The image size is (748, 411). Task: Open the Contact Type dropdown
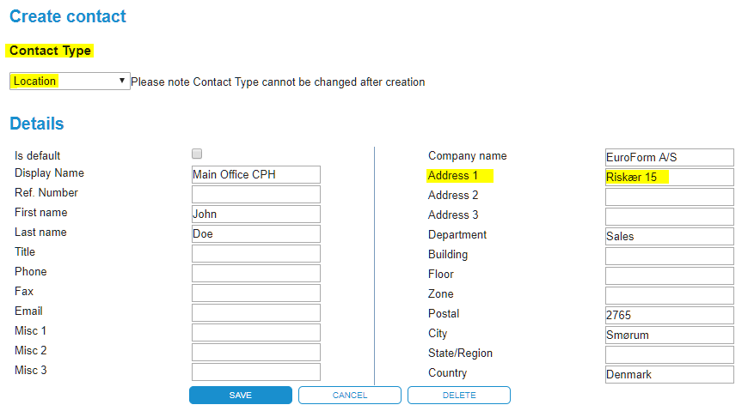(70, 82)
